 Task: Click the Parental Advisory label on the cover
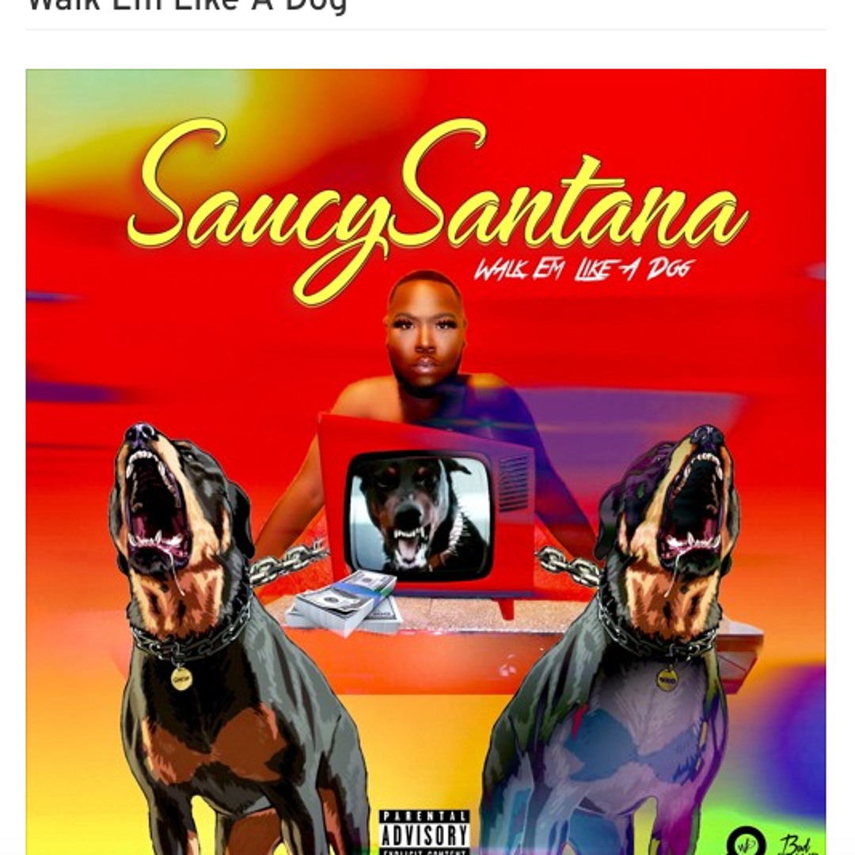click(x=424, y=833)
